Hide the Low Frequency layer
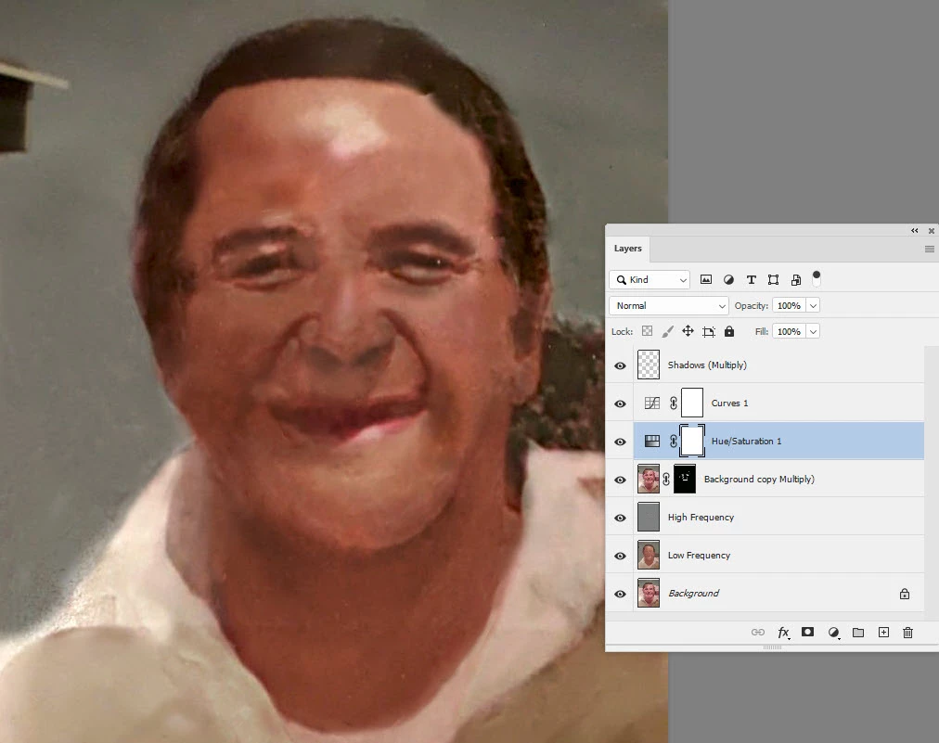The height and width of the screenshot is (743, 939). point(621,556)
